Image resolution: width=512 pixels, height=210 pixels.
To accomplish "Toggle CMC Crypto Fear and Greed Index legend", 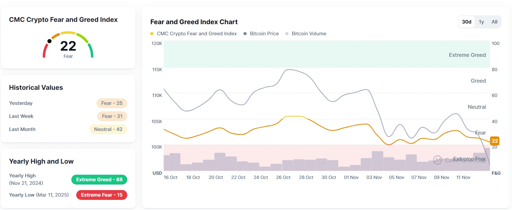I will point(193,34).
